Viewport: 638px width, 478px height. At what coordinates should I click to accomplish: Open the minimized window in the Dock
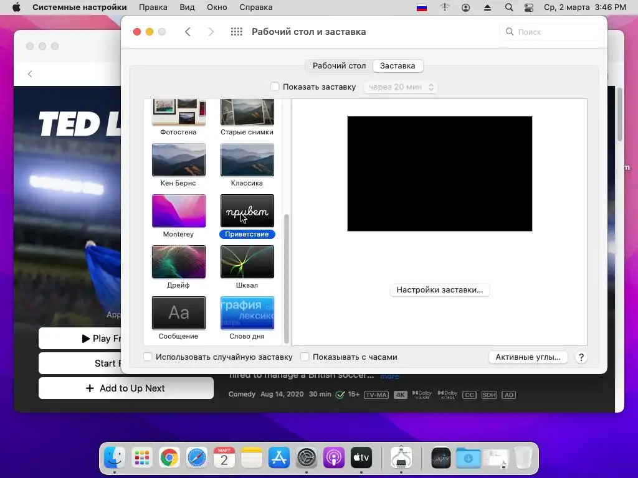tap(495, 459)
